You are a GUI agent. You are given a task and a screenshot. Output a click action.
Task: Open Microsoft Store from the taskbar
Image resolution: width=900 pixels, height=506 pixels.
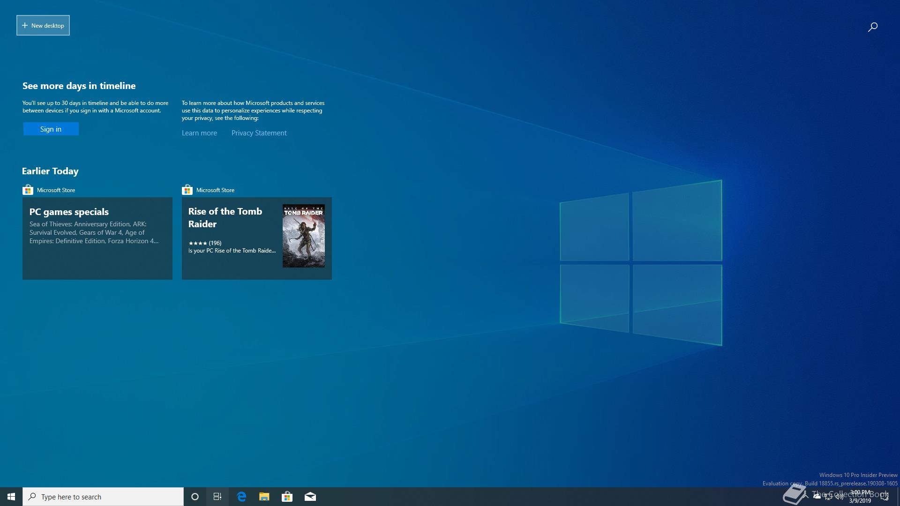287,497
